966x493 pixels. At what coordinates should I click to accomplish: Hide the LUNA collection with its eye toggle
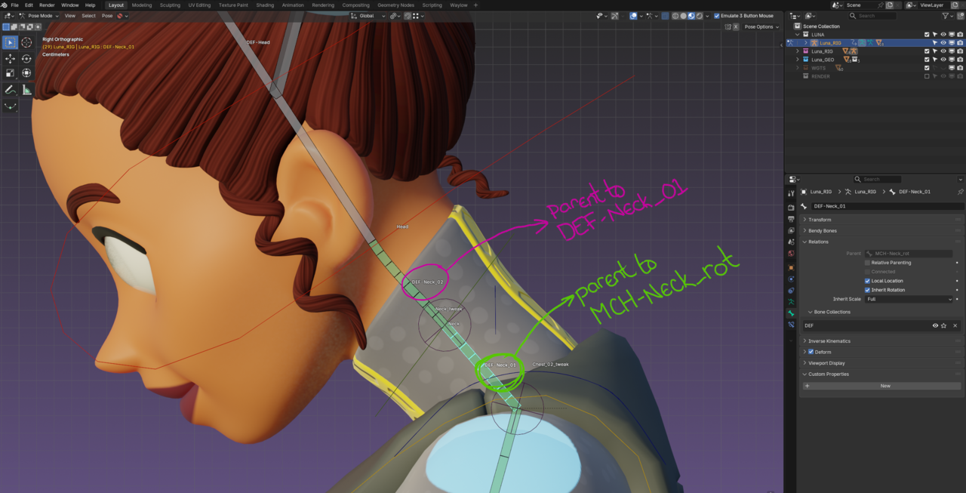tap(943, 34)
